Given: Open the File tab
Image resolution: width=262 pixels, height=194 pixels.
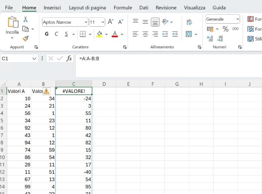Looking at the screenshot, I should coord(9,8).
